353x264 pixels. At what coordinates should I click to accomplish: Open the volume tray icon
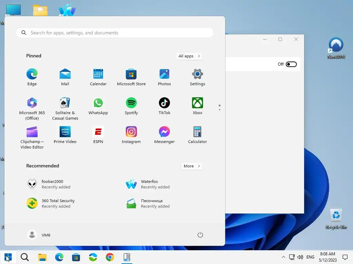click(x=300, y=257)
